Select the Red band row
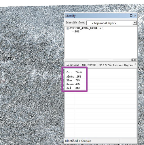The height and width of the screenshot is (145, 144). click(101, 88)
